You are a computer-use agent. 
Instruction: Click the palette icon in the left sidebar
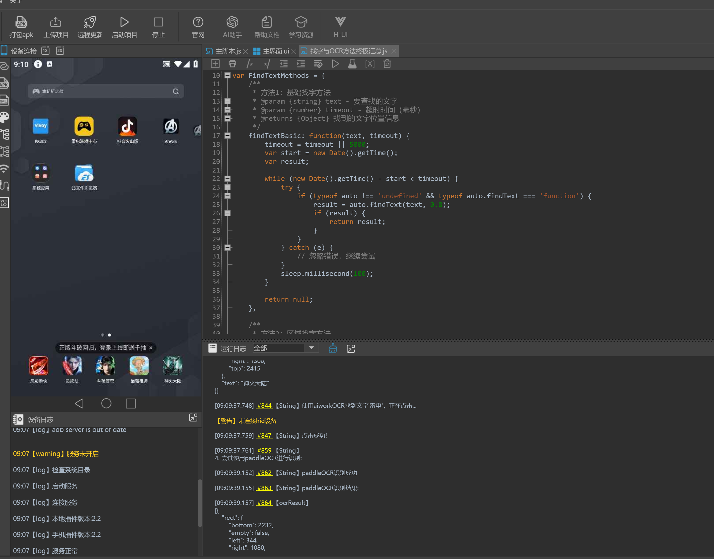pos(4,117)
